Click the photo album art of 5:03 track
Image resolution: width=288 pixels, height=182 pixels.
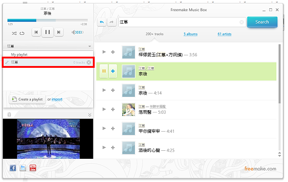(x=129, y=110)
